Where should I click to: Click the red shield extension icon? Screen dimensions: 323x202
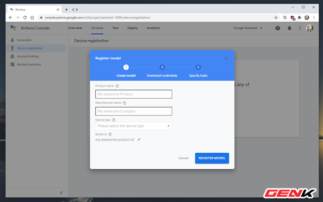(x=293, y=18)
